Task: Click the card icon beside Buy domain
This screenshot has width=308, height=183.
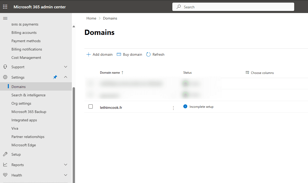Action: point(119,54)
